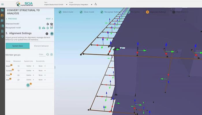Click the top icon in left sidebar
The width and height of the screenshot is (202, 115).
pyautogui.click(x=2, y=10)
